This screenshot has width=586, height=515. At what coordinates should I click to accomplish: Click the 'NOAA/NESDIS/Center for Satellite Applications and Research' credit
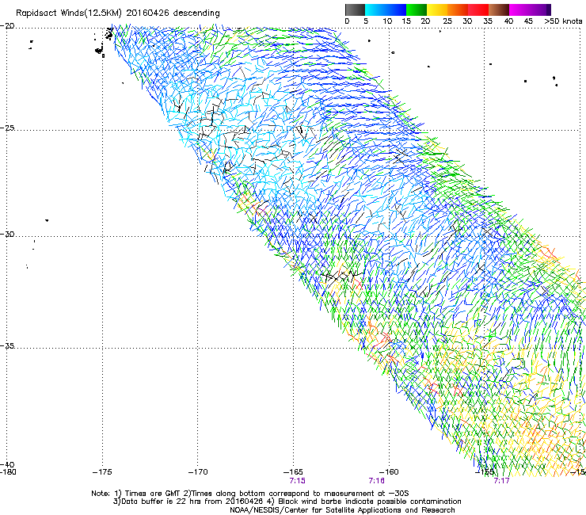(342, 510)
